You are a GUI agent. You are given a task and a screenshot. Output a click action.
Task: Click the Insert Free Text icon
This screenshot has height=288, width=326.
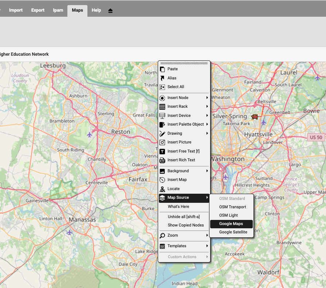162,151
